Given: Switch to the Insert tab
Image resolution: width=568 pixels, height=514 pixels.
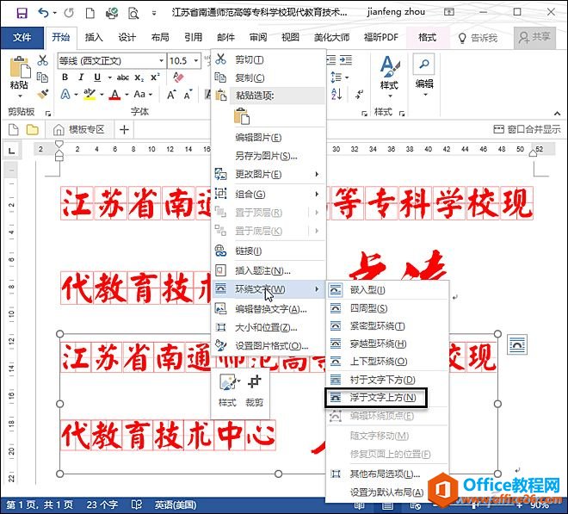Looking at the screenshot, I should (x=94, y=37).
